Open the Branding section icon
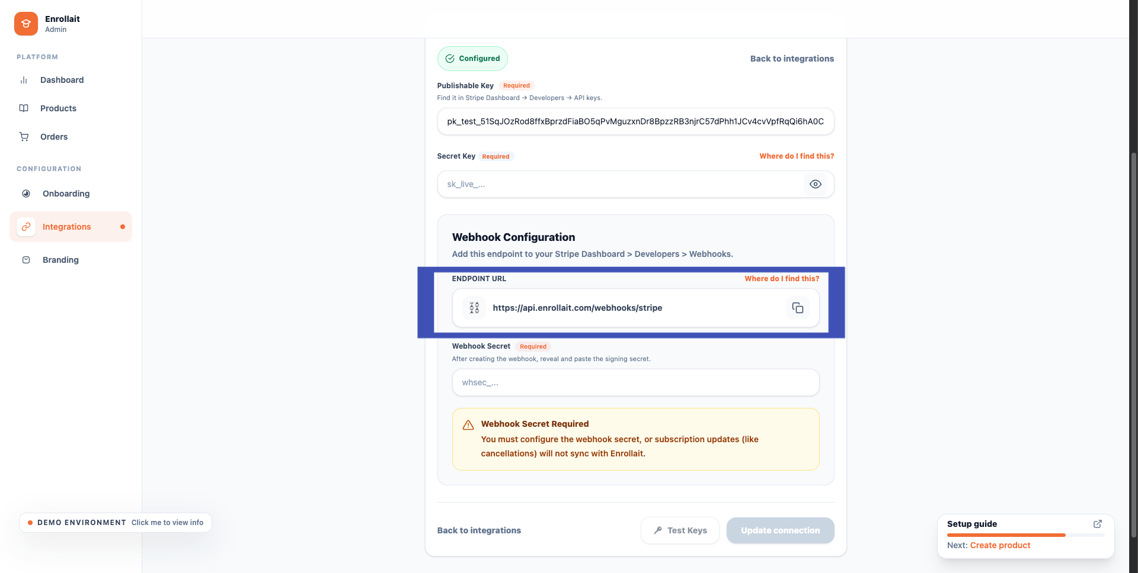1138x573 pixels. point(25,260)
